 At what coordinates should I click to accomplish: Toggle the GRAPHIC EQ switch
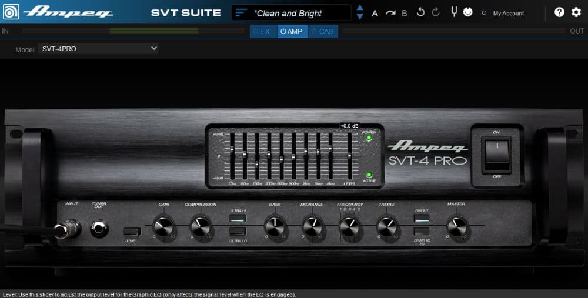tap(422, 232)
